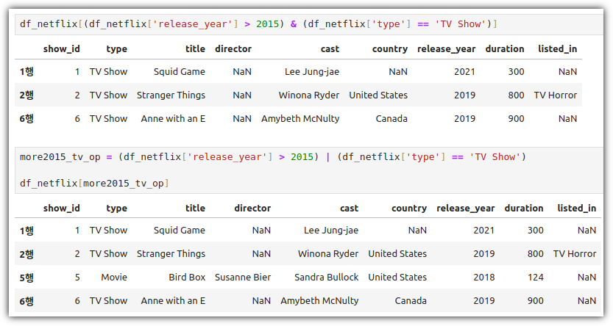Click the code cell defining more2015_tv_op
Screen dimensions: 613x326
click(309, 170)
